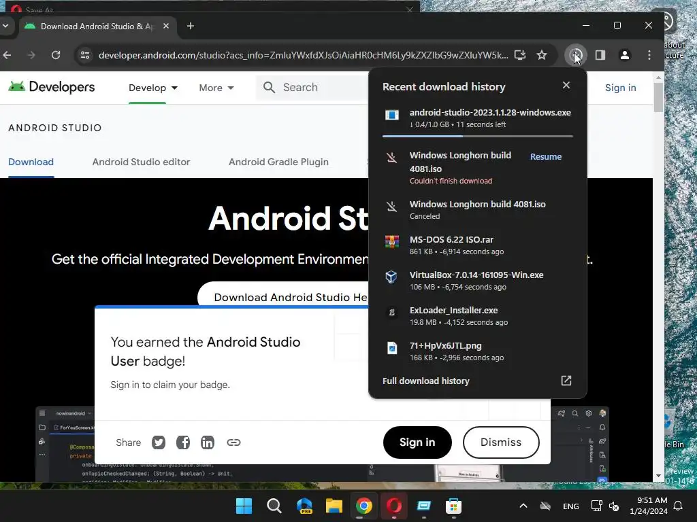The width and height of the screenshot is (697, 522).
Task: Click the android-studio download progress bar
Action: point(477,136)
